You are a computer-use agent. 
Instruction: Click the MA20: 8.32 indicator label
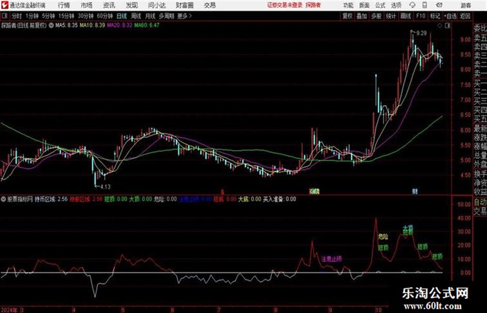pyautogui.click(x=120, y=25)
